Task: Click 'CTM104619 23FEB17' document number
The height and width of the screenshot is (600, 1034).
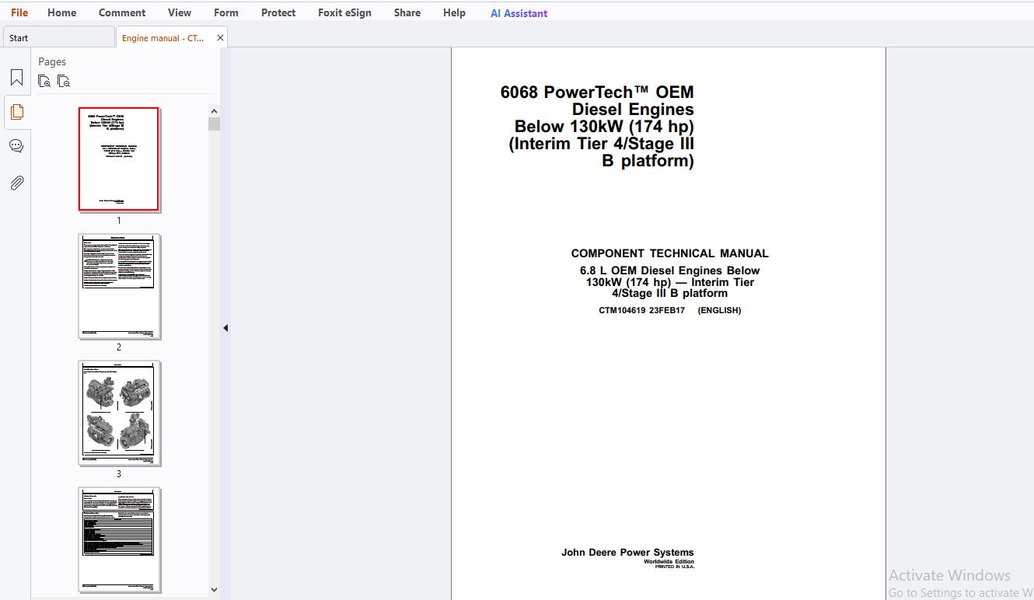Action: pos(641,310)
